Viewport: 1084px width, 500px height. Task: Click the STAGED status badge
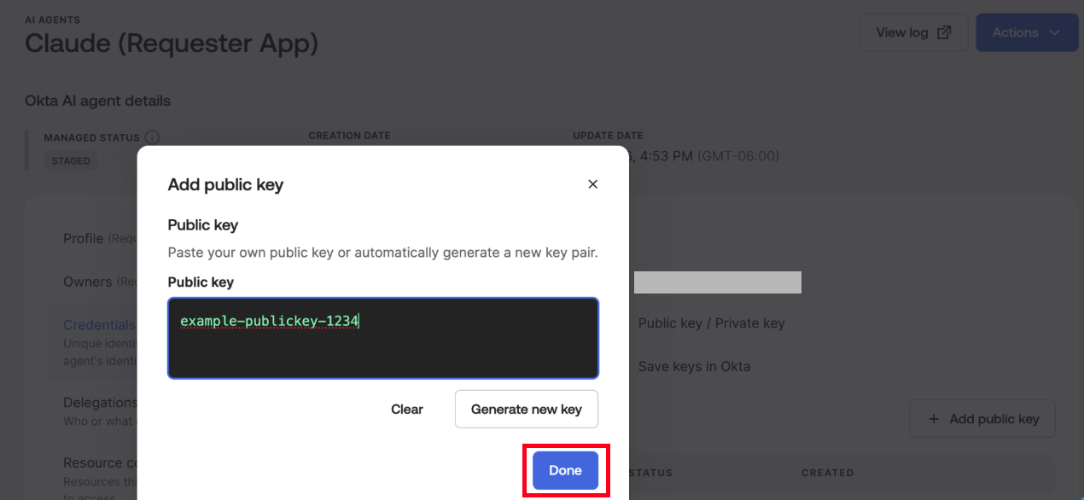click(71, 160)
